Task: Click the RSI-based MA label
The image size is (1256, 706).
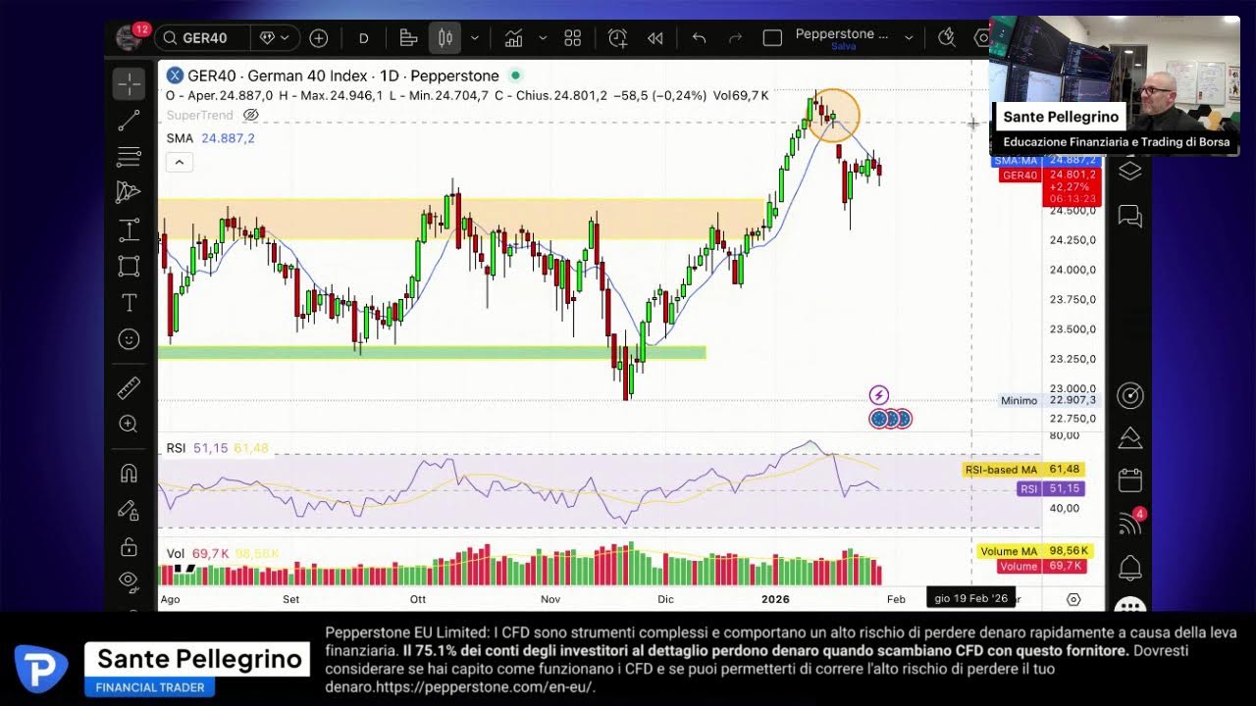Action: [1023, 470]
